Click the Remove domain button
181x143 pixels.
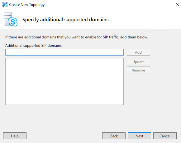click(x=138, y=70)
